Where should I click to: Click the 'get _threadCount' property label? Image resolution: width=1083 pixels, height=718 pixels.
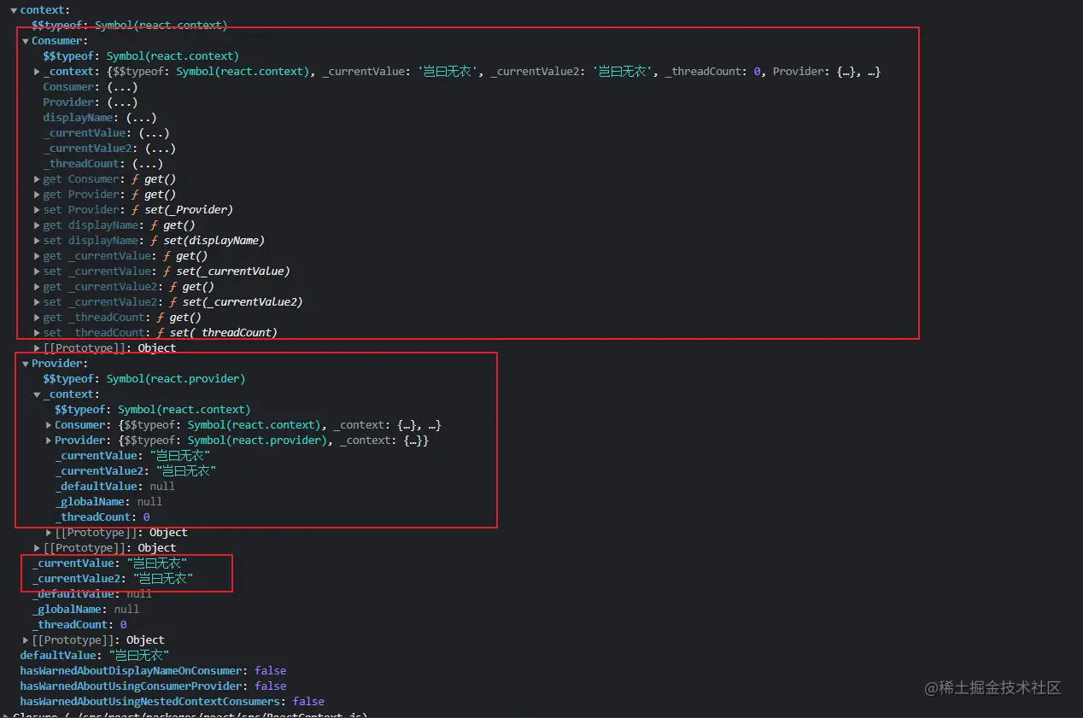click(95, 318)
